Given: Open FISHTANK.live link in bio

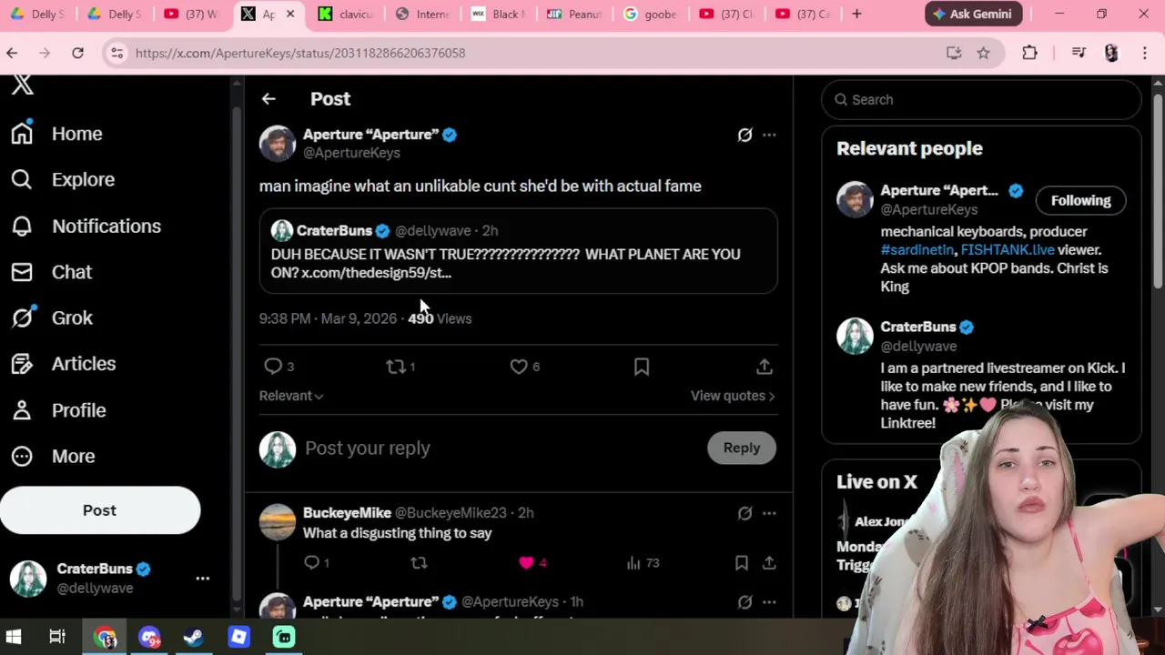Looking at the screenshot, I should click(1007, 249).
